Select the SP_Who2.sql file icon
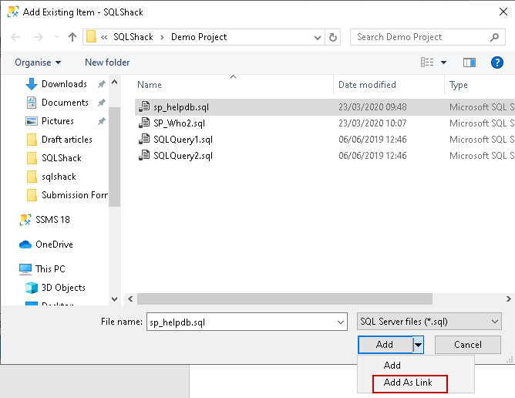 143,123
